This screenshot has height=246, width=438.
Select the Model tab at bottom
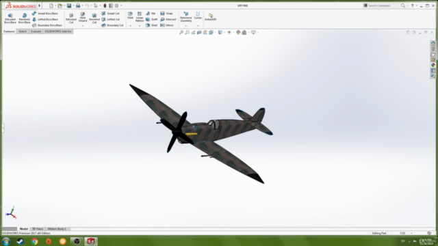24,229
